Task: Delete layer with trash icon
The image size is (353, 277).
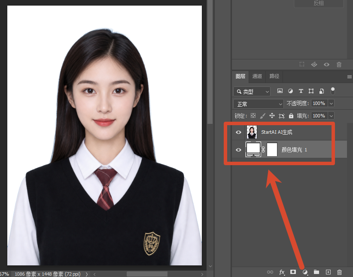Action: pyautogui.click(x=339, y=272)
